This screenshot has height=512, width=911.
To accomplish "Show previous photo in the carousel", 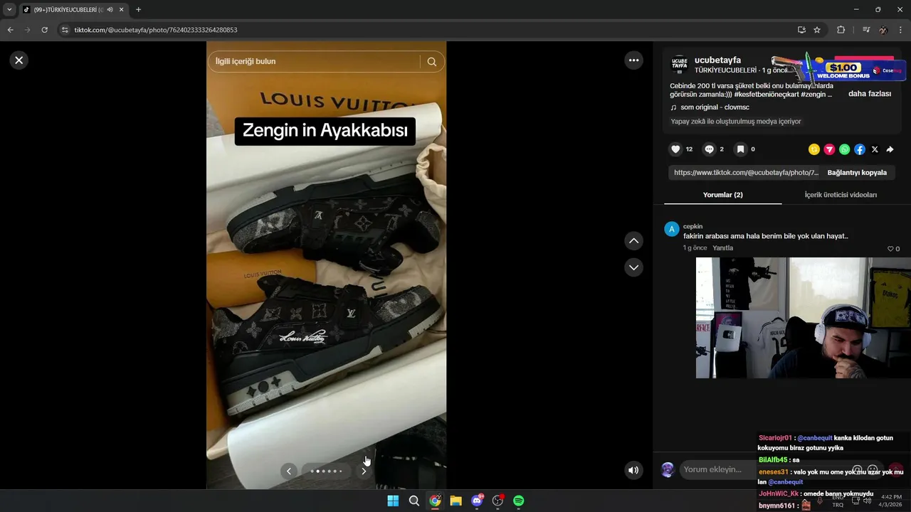I will (x=289, y=471).
